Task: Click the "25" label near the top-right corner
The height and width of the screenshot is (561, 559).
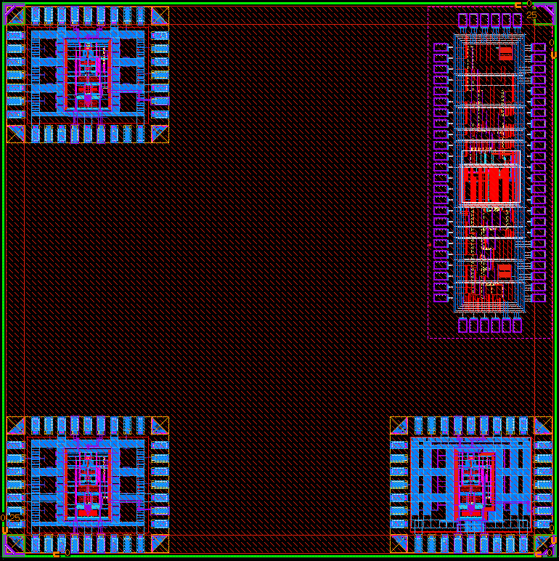Action: click(531, 15)
